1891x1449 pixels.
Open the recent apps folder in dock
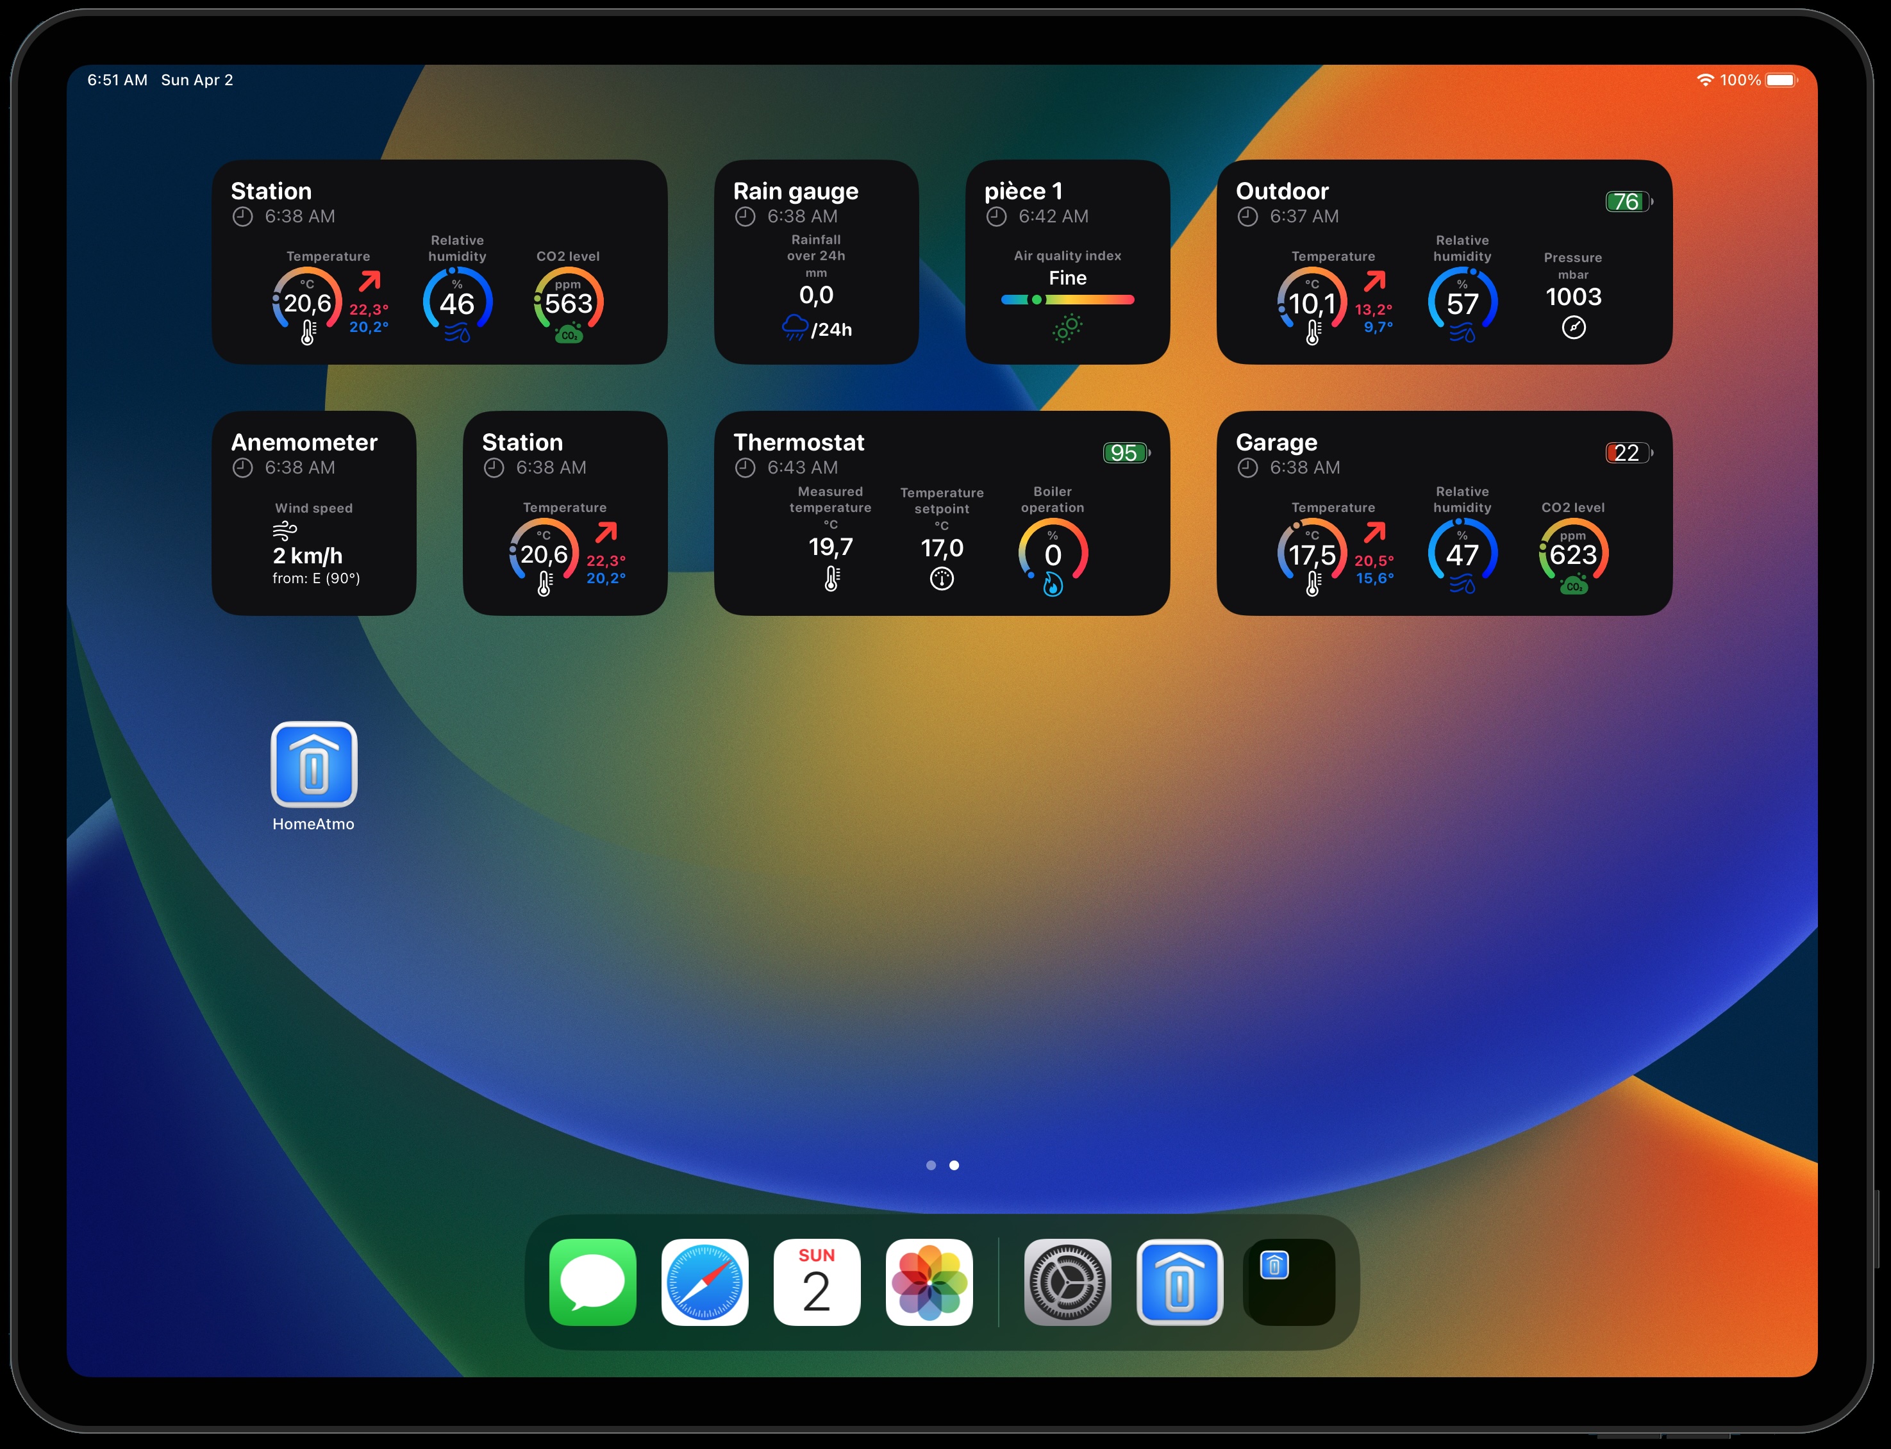point(1290,1282)
